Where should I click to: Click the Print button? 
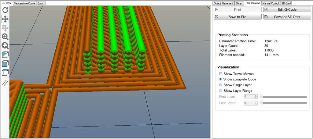click(238, 9)
